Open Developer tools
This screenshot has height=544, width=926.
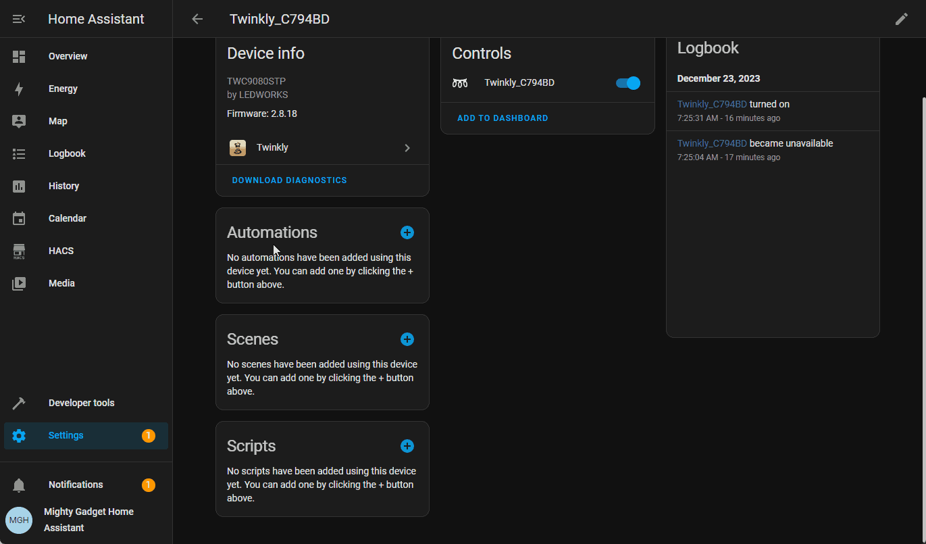[x=81, y=403]
